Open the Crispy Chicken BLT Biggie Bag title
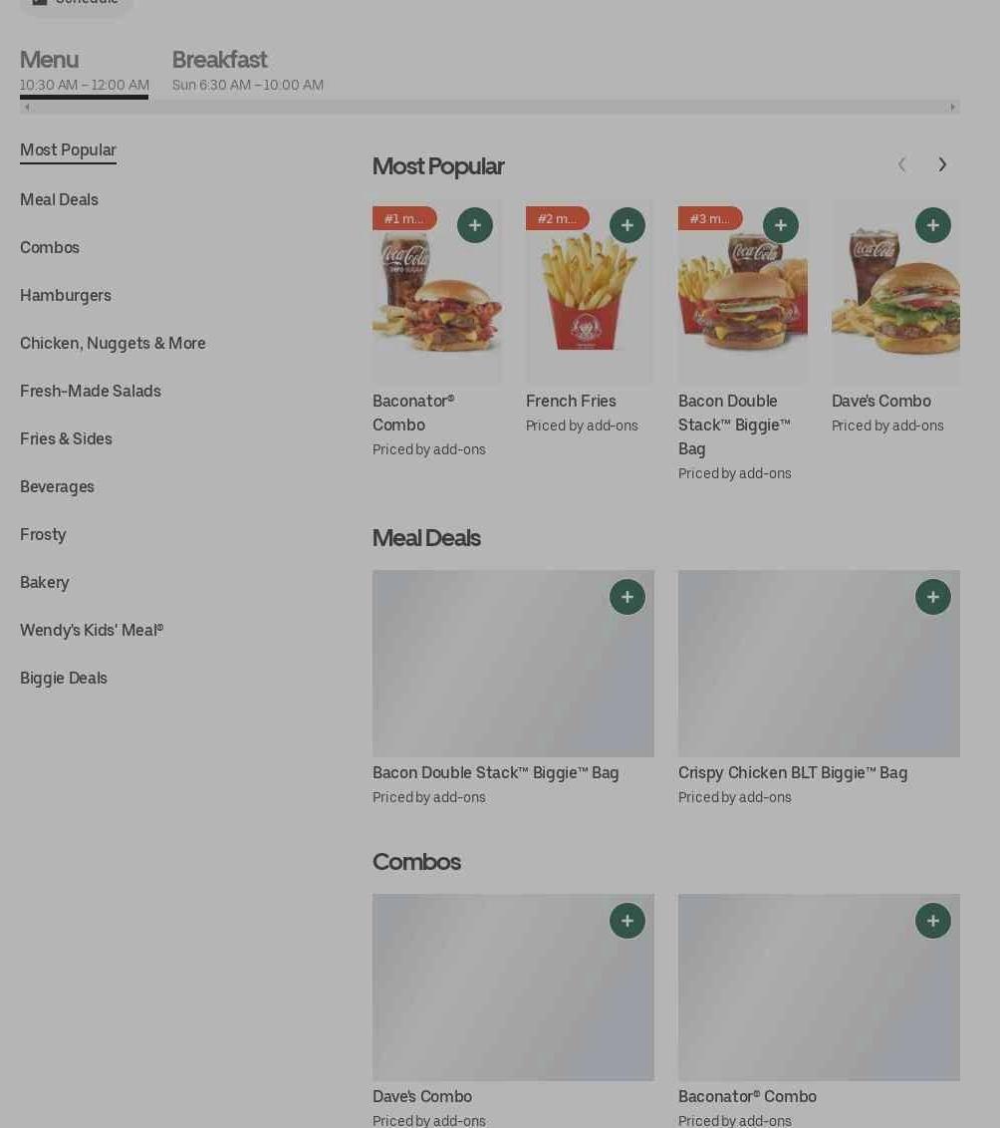The image size is (1000, 1128). pyautogui.click(x=792, y=772)
